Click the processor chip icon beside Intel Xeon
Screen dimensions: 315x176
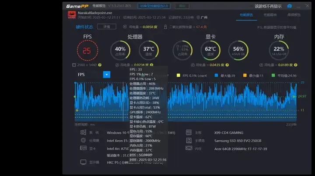83,140
